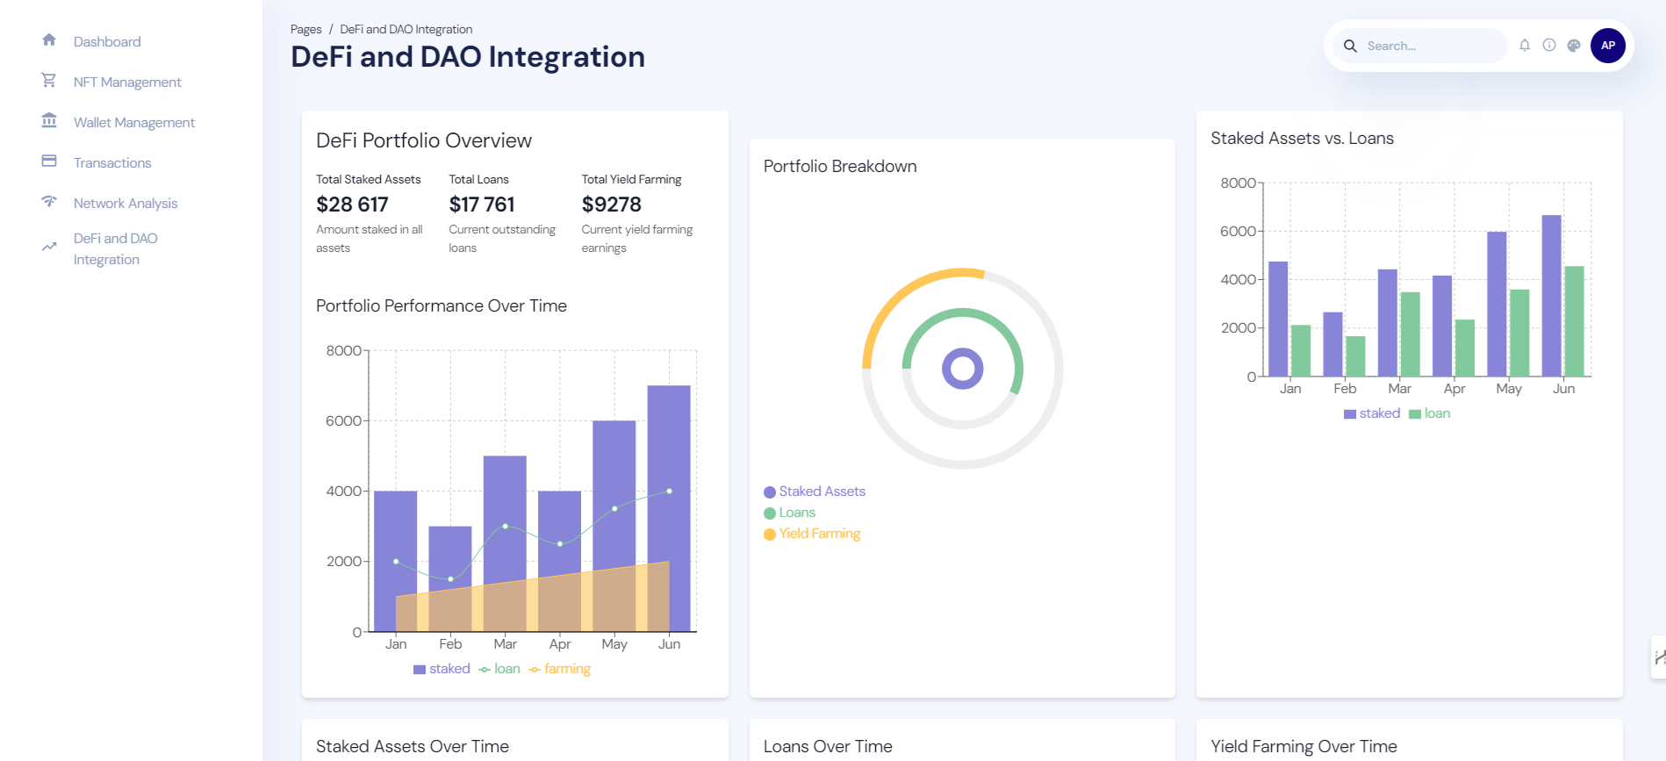This screenshot has width=1666, height=761.
Task: Focus the Search input field
Action: [x=1431, y=46]
